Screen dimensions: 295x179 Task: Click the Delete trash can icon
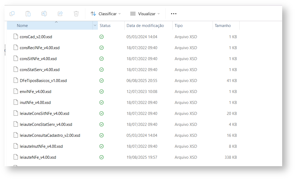point(76,14)
